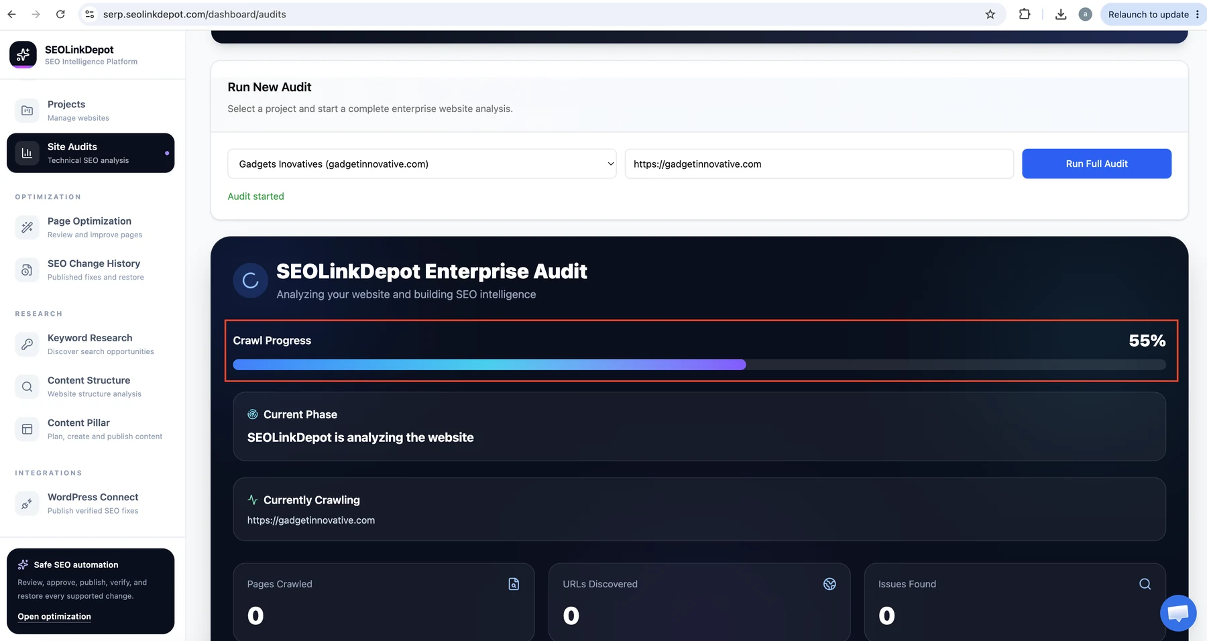
Task: Click the Pages Crawled document icon
Action: (514, 584)
